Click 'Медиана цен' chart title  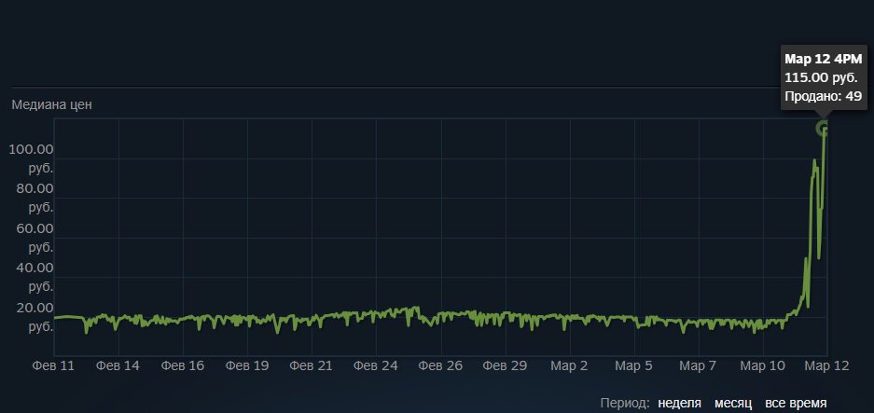point(52,104)
